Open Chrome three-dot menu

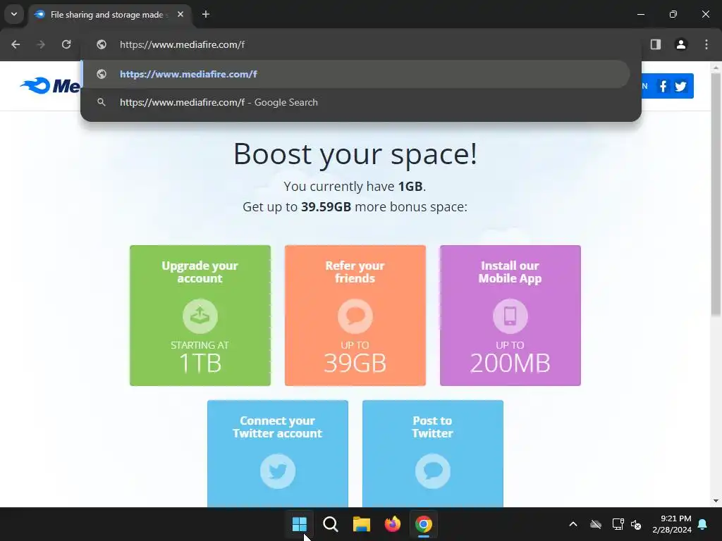click(706, 44)
